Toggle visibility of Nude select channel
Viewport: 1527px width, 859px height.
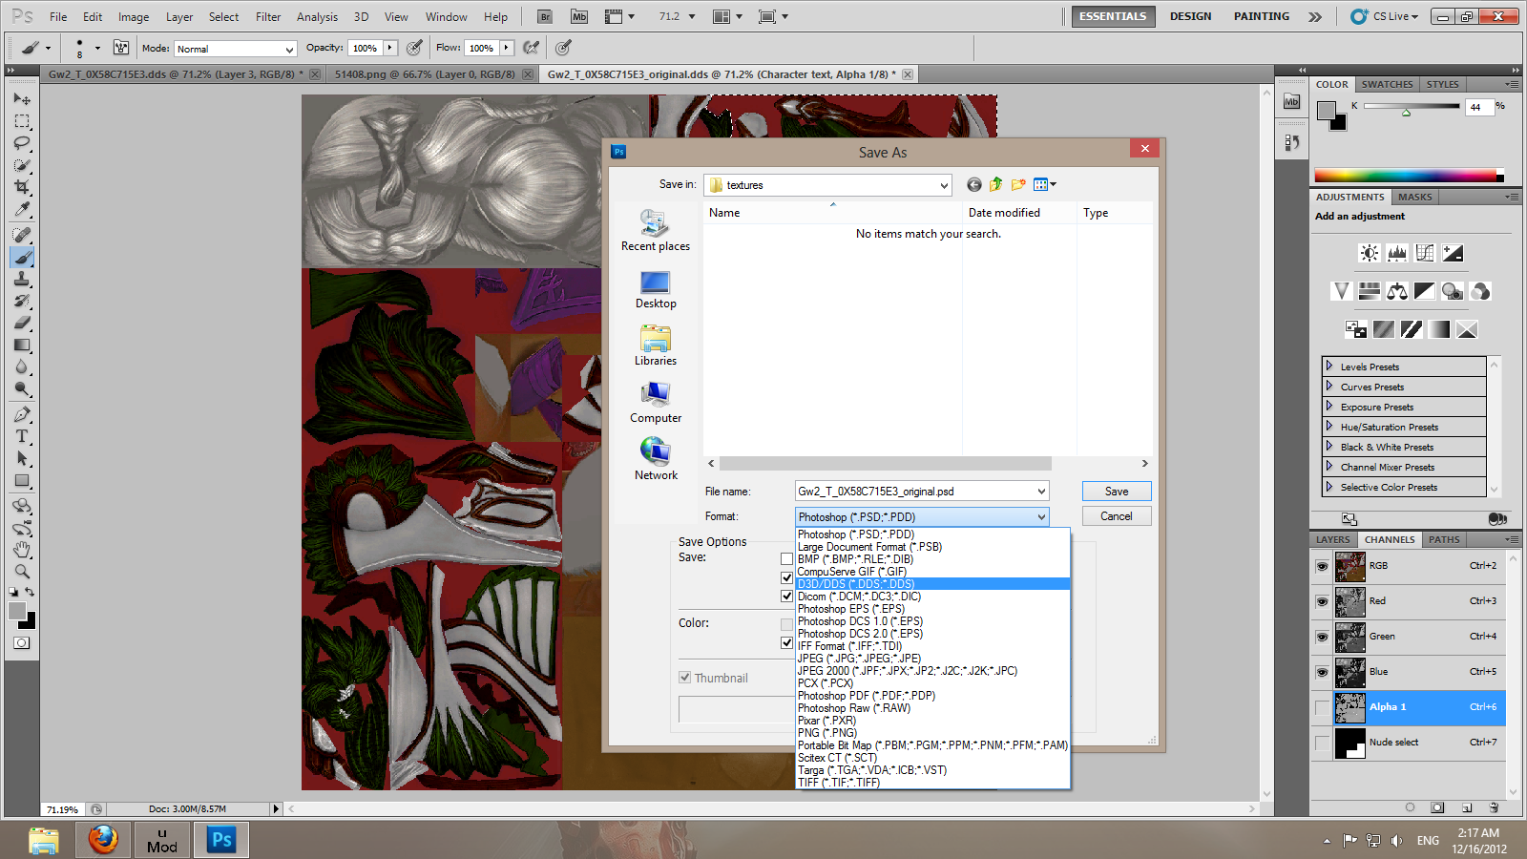pyautogui.click(x=1322, y=743)
